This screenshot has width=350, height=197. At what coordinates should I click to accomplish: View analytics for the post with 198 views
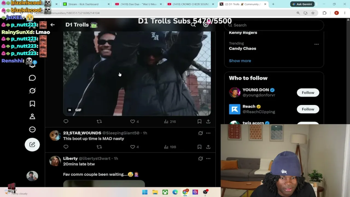point(170,147)
